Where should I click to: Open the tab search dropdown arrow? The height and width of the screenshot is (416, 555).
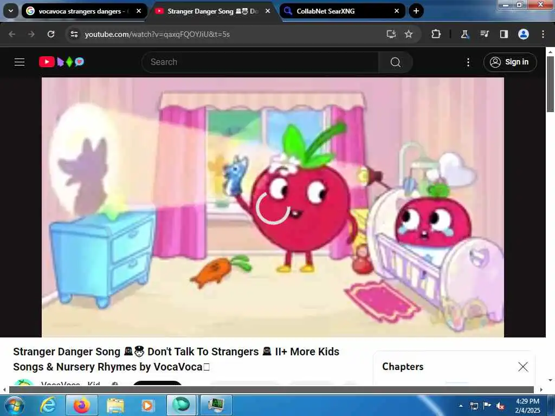(11, 11)
